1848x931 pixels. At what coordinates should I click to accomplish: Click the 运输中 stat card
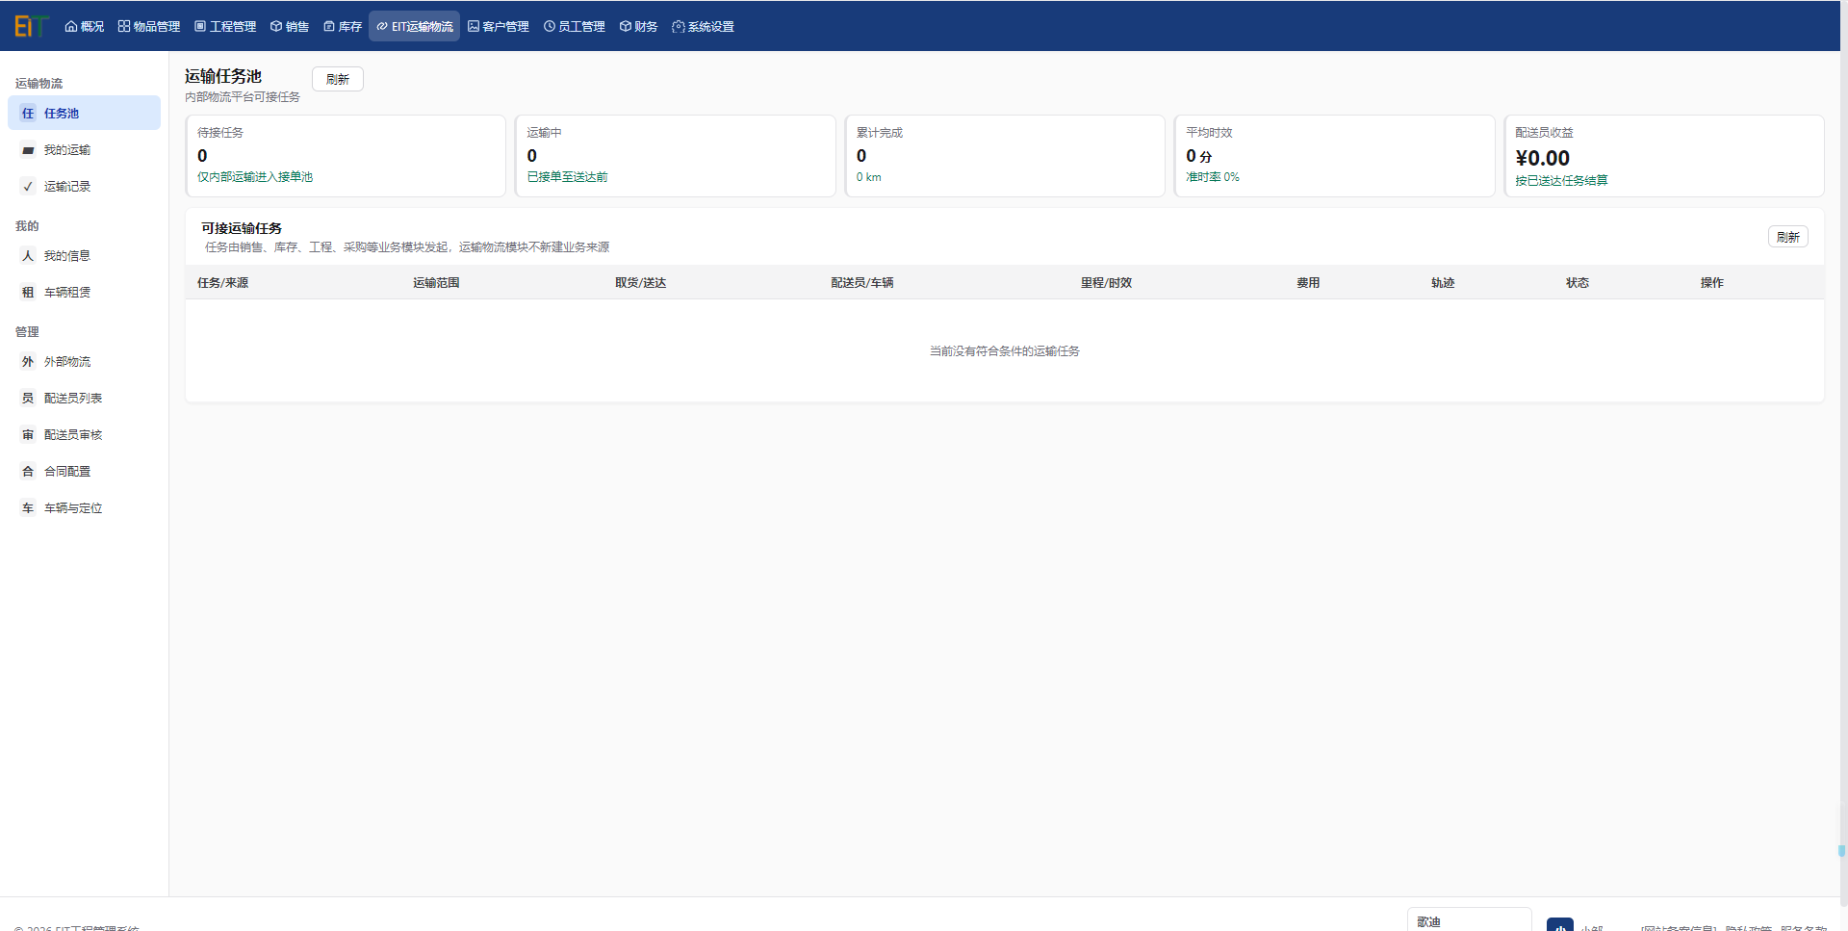(675, 156)
